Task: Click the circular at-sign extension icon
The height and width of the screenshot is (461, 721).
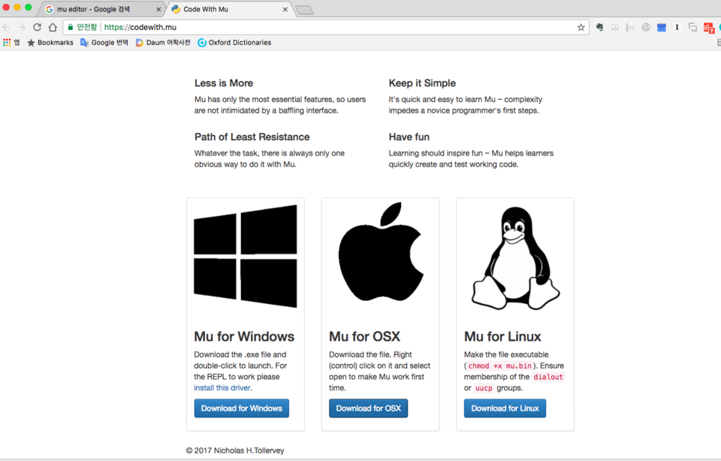Action: (x=646, y=27)
